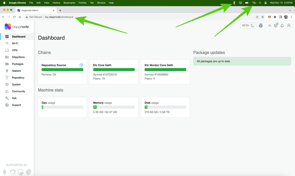Toggle the Chrome side panel
This screenshot has height=176, width=295.
[x=280, y=17]
